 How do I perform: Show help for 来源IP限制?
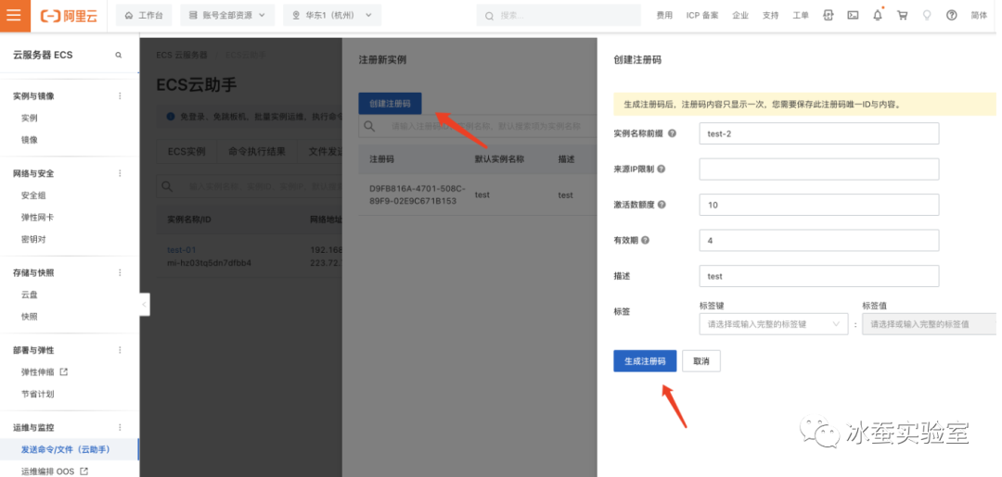[661, 169]
